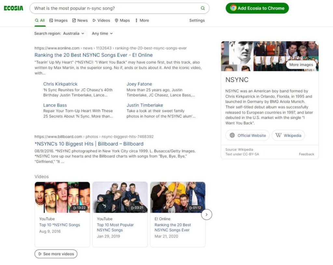Click the globe icon on Official Website
The width and height of the screenshot is (333, 265).
232,135
